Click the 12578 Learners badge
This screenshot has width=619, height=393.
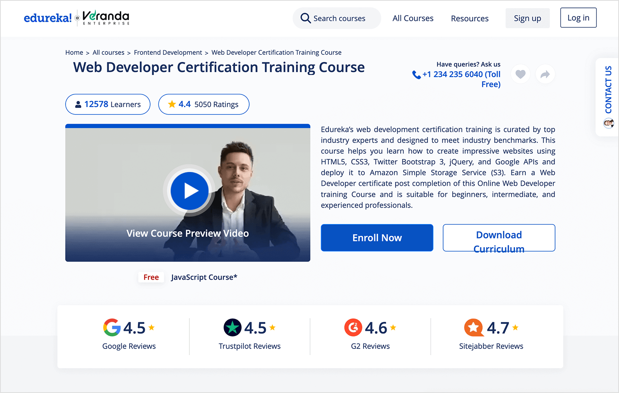pos(108,104)
